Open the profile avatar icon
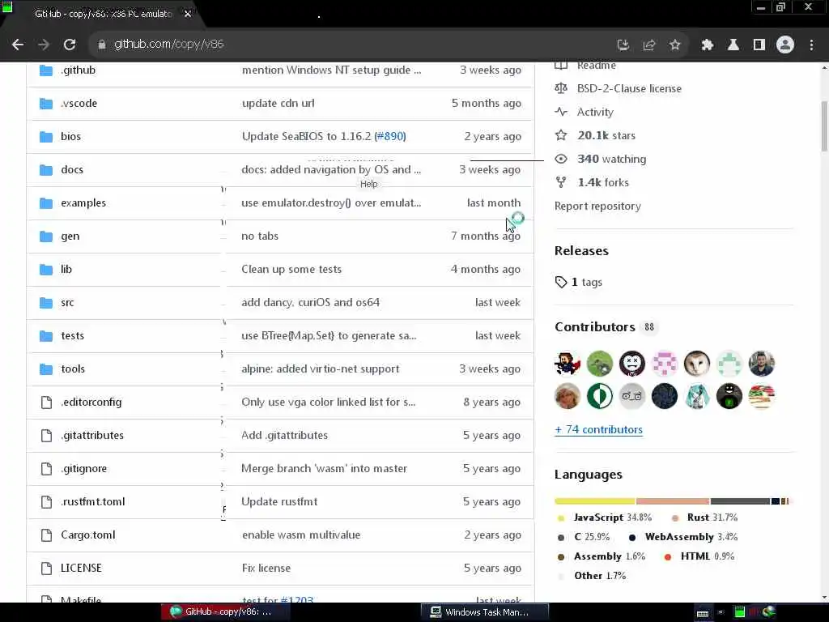Image resolution: width=829 pixels, height=622 pixels. coord(785,45)
